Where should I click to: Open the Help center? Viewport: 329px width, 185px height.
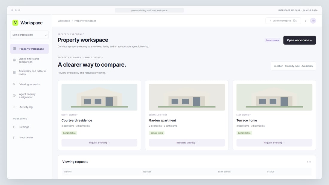(29, 137)
